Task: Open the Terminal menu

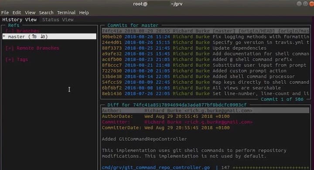Action: click(66, 13)
